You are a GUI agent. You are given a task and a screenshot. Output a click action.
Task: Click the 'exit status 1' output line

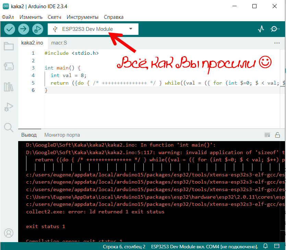click(46, 227)
